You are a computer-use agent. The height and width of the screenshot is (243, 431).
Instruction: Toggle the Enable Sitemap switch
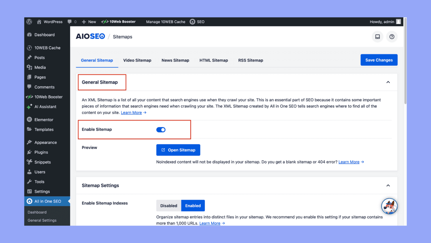161,130
